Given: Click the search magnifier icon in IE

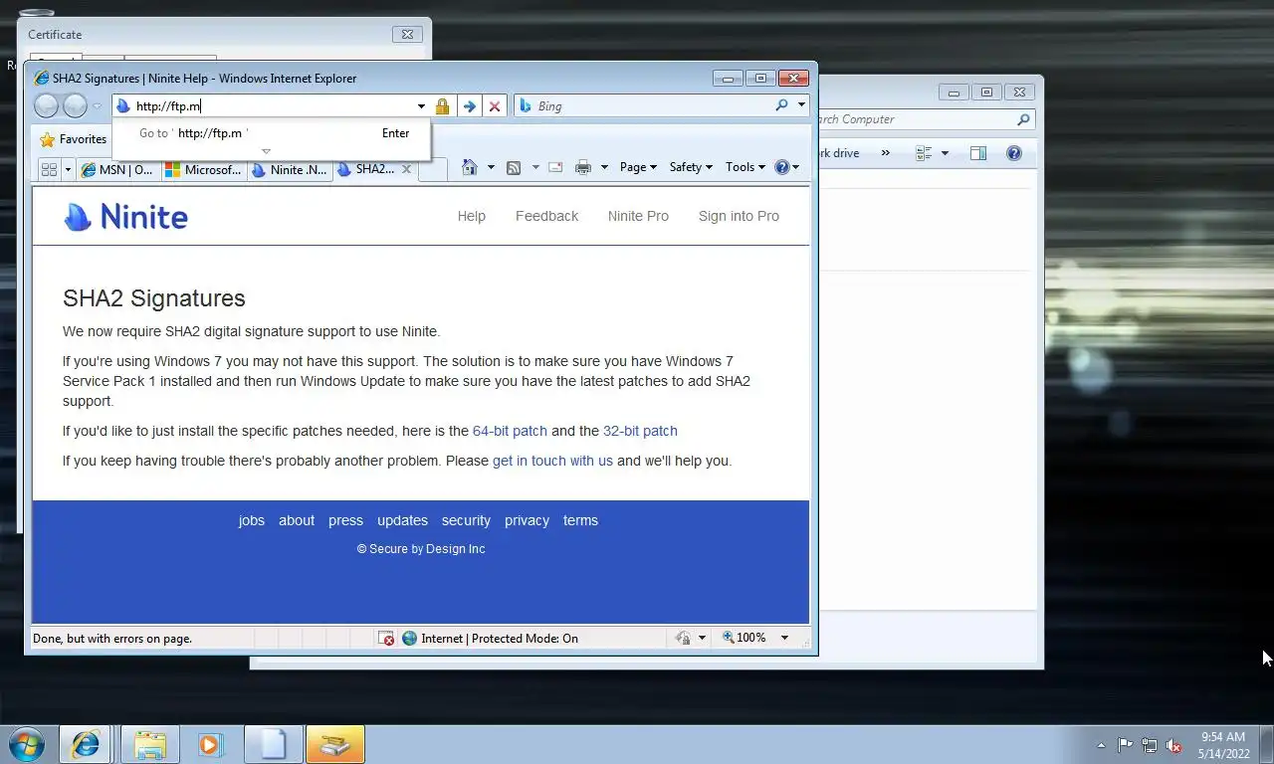Looking at the screenshot, I should coord(781,105).
